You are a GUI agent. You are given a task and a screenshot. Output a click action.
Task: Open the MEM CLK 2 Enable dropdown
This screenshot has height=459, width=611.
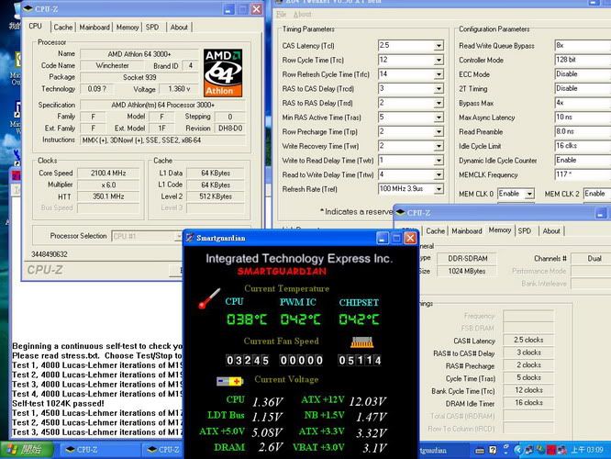(597, 194)
